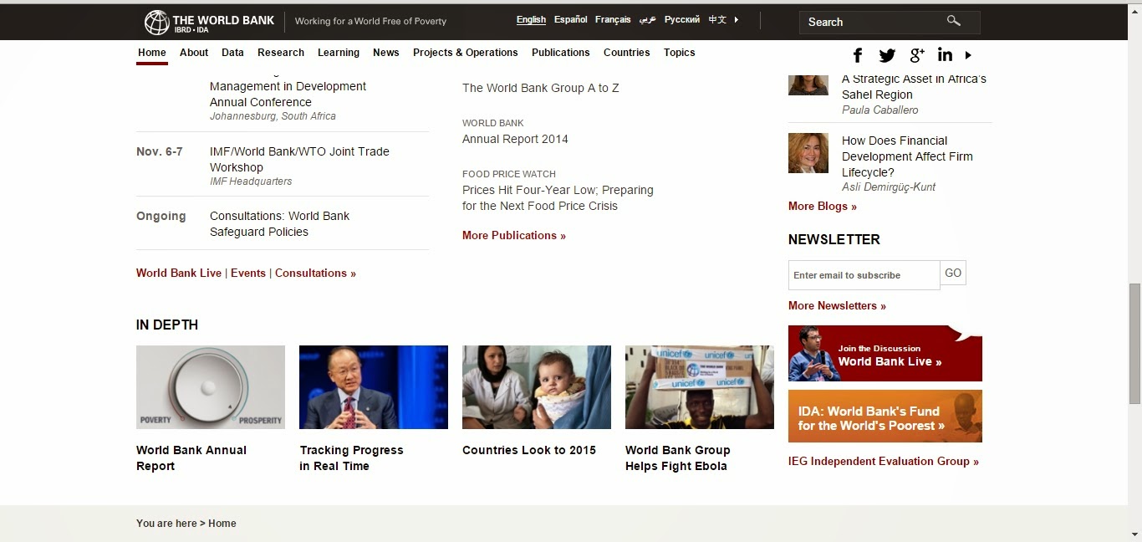Image resolution: width=1142 pixels, height=542 pixels.
Task: Click the Events link
Action: (x=248, y=273)
